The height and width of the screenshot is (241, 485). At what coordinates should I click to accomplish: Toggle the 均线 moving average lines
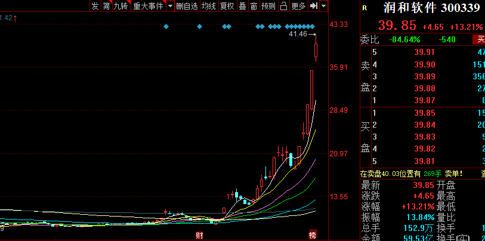point(208,6)
